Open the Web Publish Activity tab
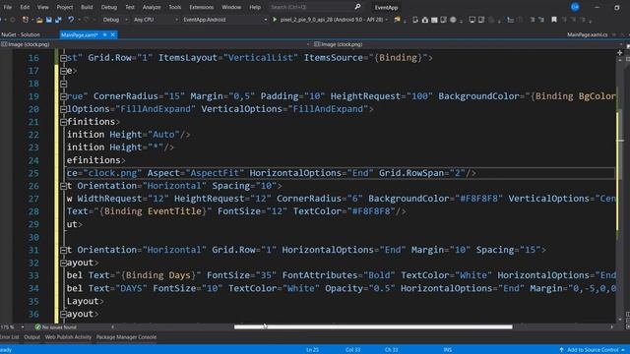Image resolution: width=630 pixels, height=354 pixels. tap(68, 337)
